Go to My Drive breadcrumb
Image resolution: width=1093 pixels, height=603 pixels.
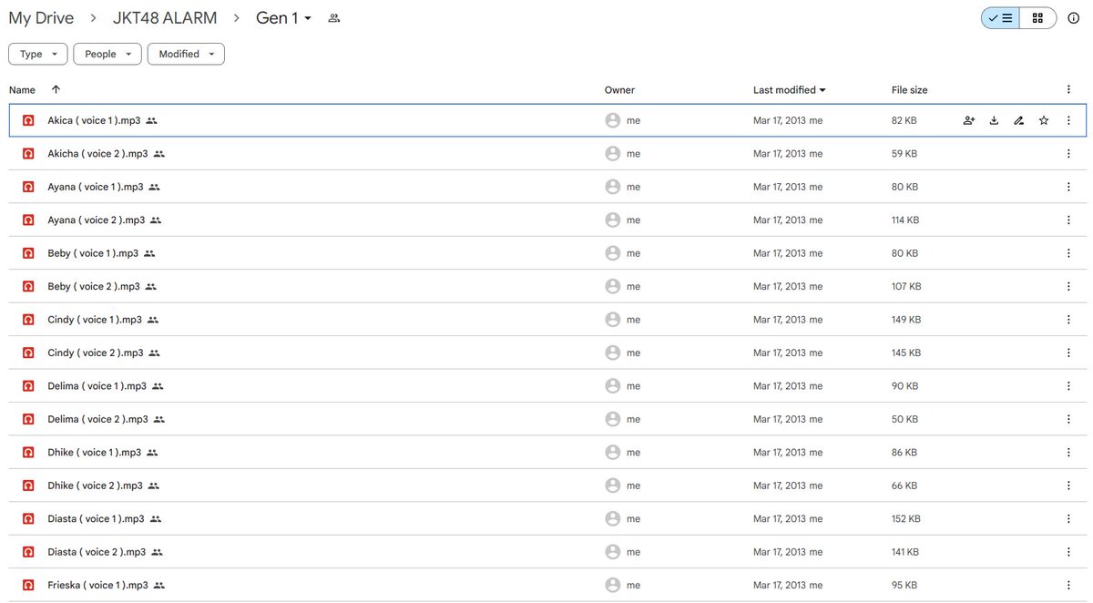(41, 18)
